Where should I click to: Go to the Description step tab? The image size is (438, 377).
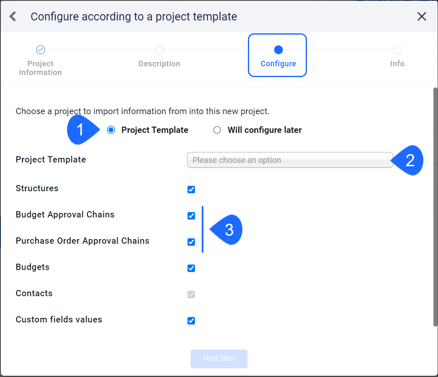tap(159, 64)
